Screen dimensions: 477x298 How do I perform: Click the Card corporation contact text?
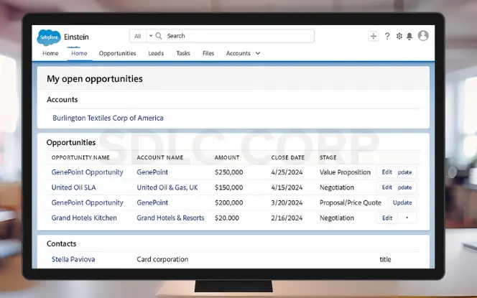[x=162, y=259]
